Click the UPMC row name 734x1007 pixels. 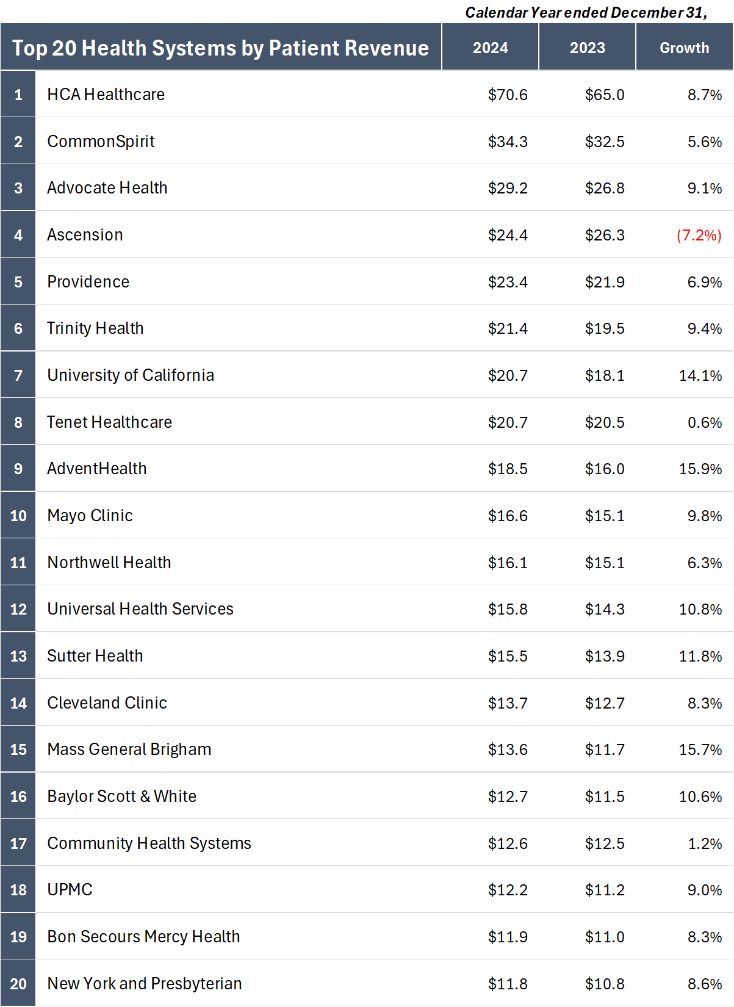coord(70,890)
